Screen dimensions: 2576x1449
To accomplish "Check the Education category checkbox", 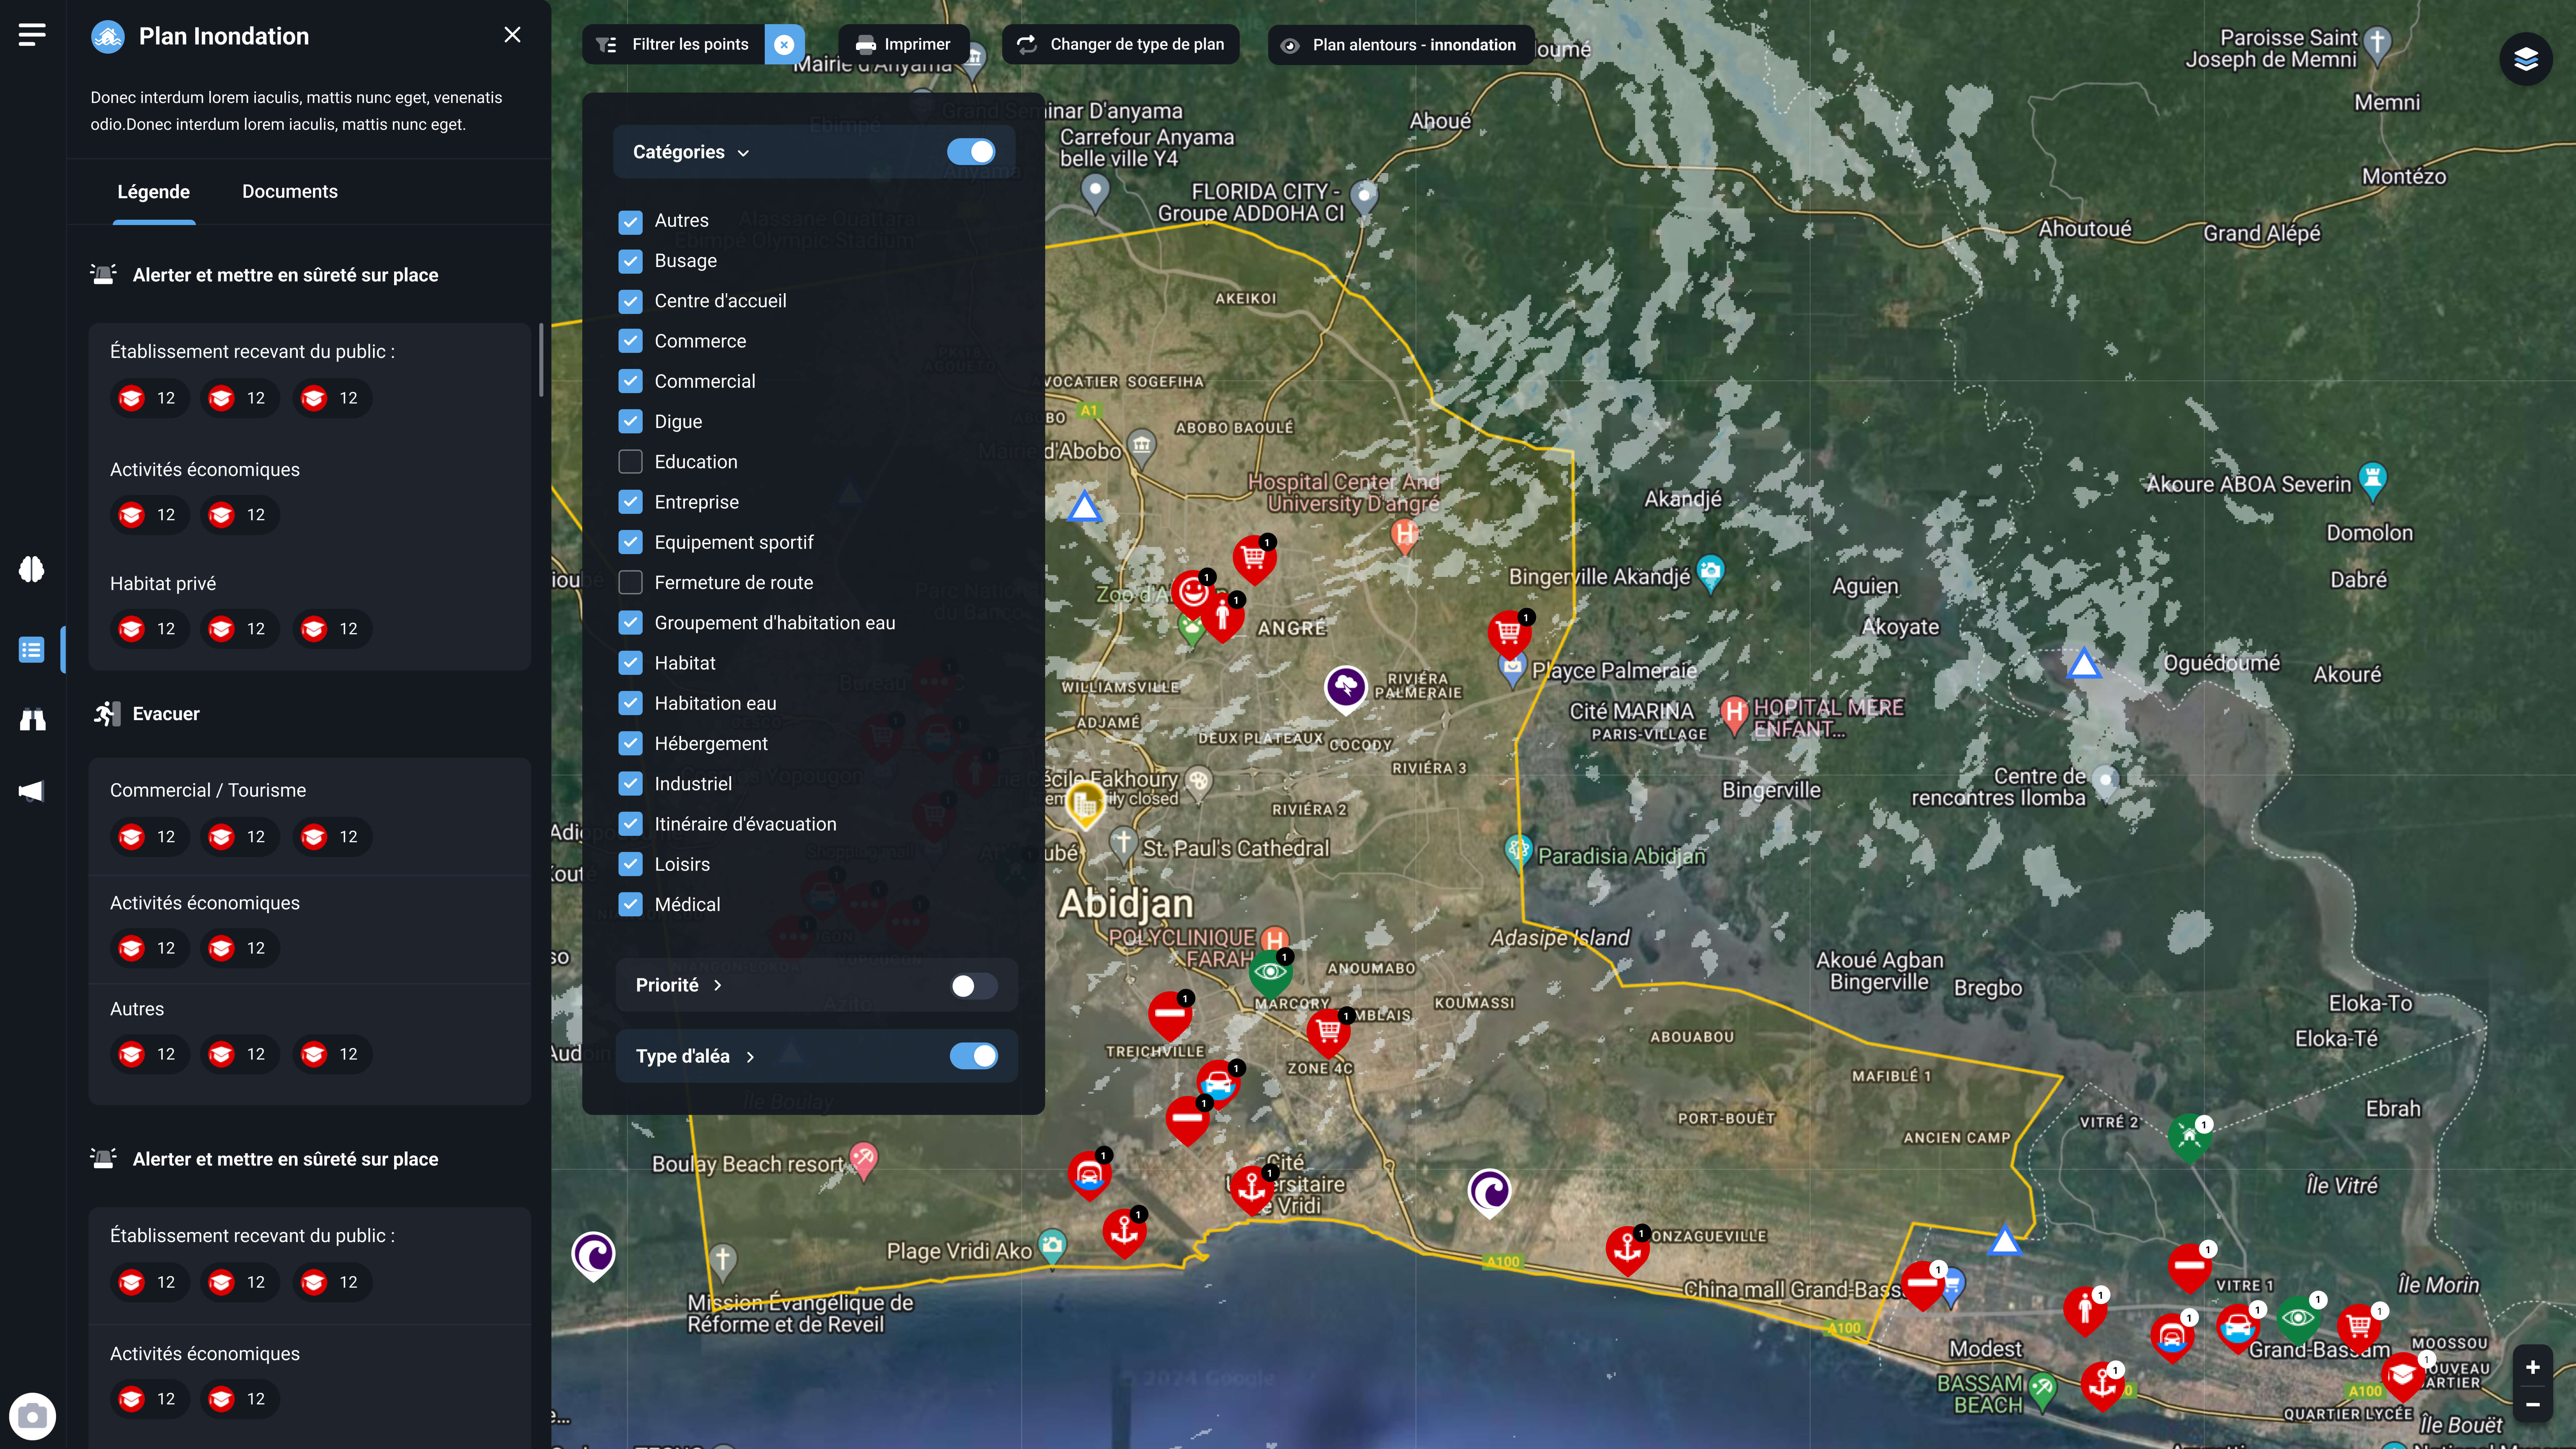I will (630, 462).
